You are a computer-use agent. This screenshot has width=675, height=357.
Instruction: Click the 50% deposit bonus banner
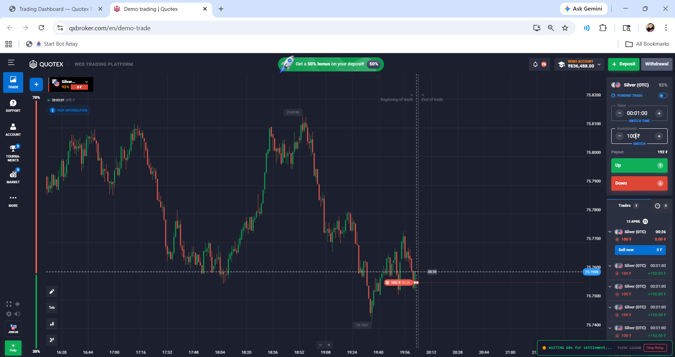pyautogui.click(x=331, y=64)
